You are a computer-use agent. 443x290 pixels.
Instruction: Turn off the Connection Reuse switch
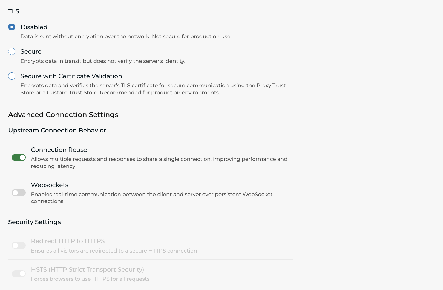19,158
